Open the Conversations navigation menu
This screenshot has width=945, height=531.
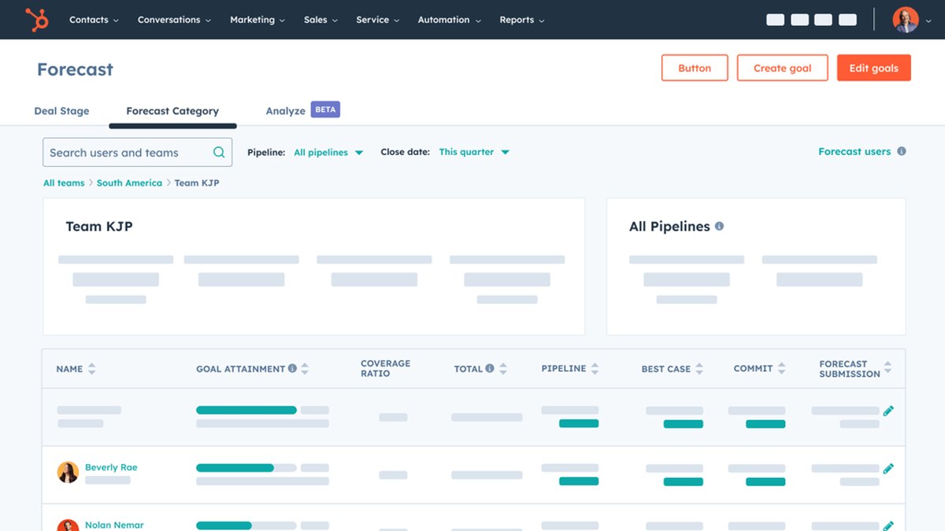(174, 20)
